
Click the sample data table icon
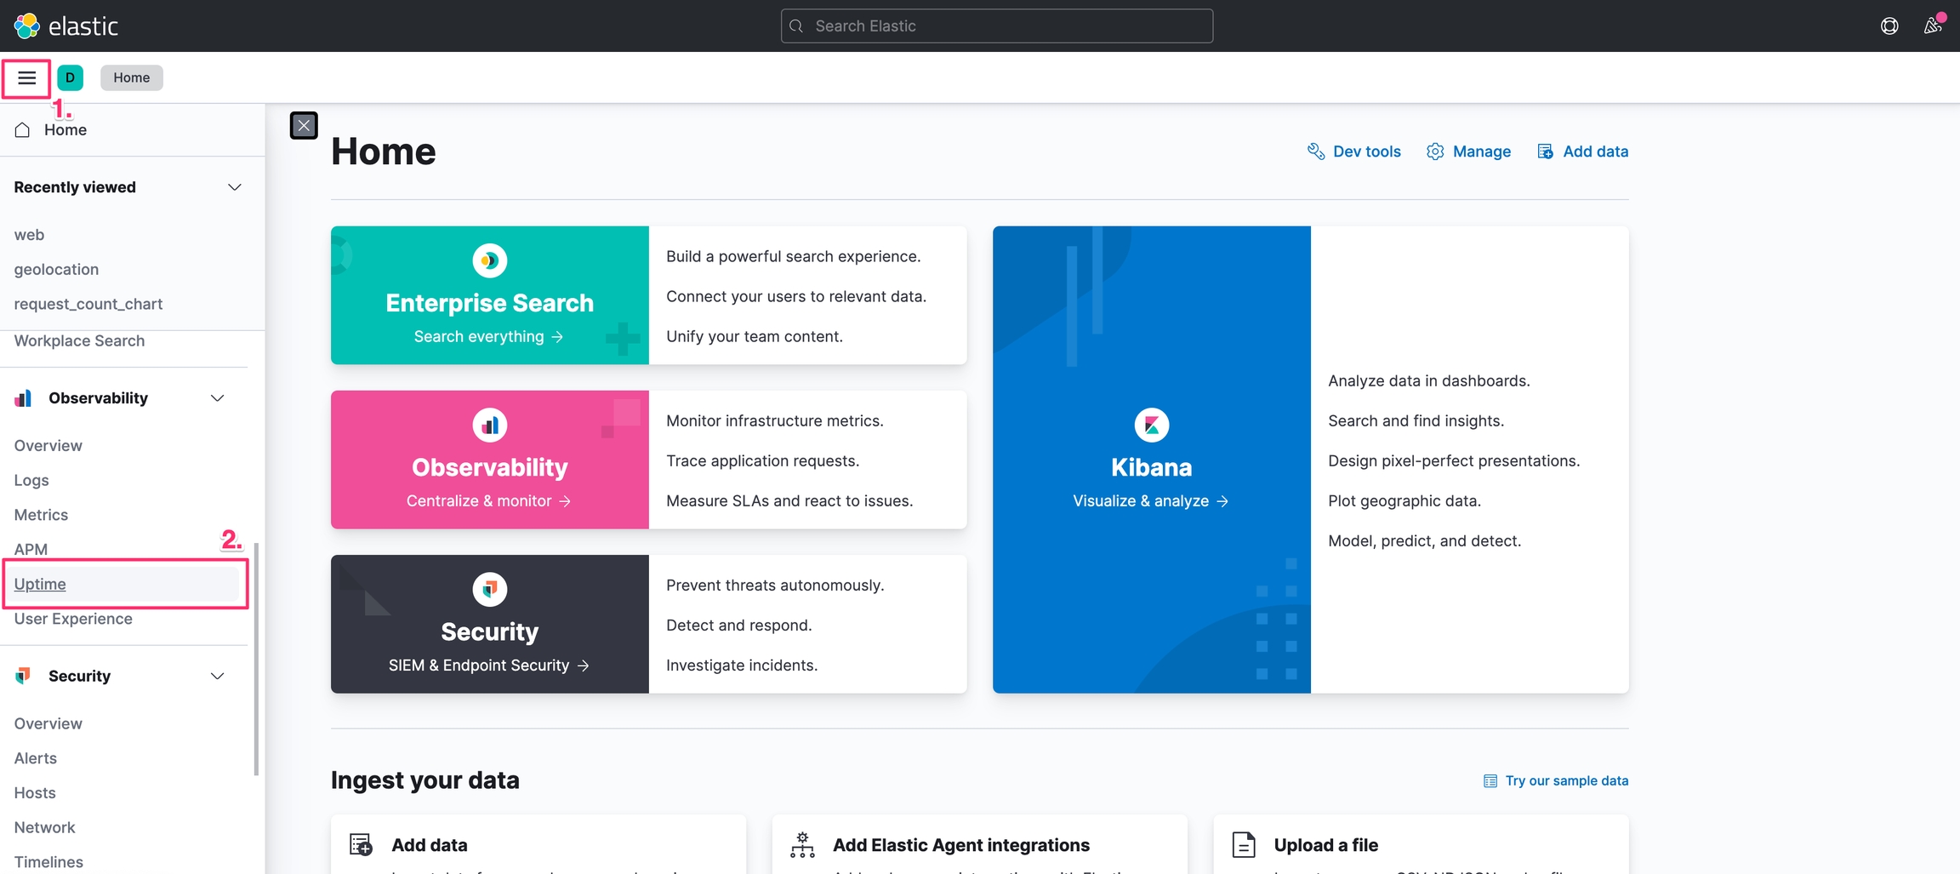click(1490, 781)
